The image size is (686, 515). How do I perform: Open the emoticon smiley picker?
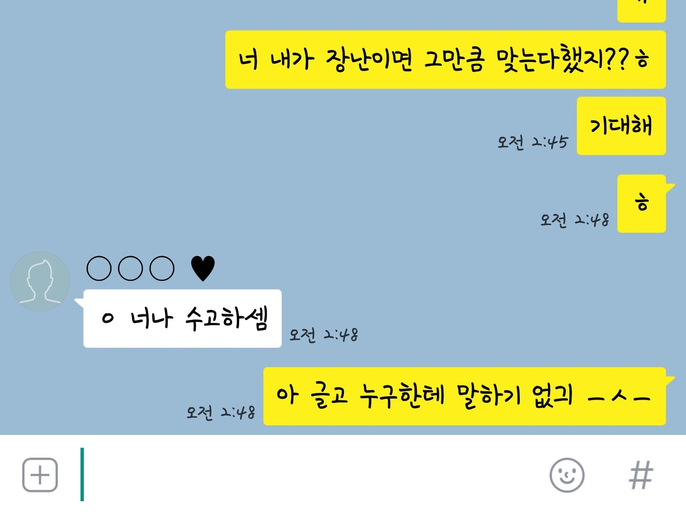click(x=567, y=475)
